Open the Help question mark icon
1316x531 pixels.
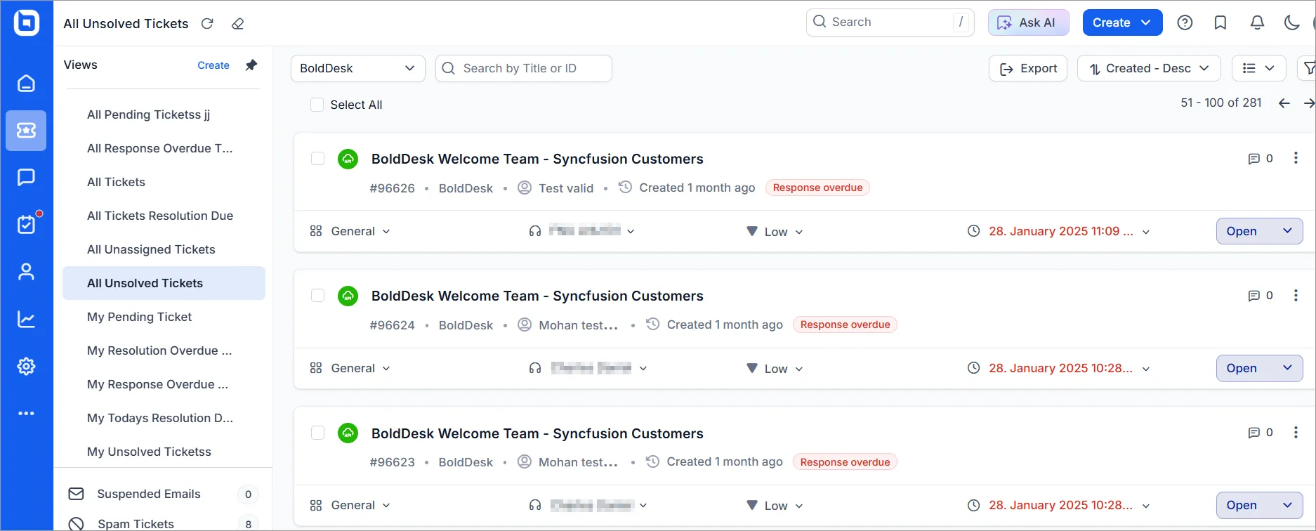(1185, 22)
